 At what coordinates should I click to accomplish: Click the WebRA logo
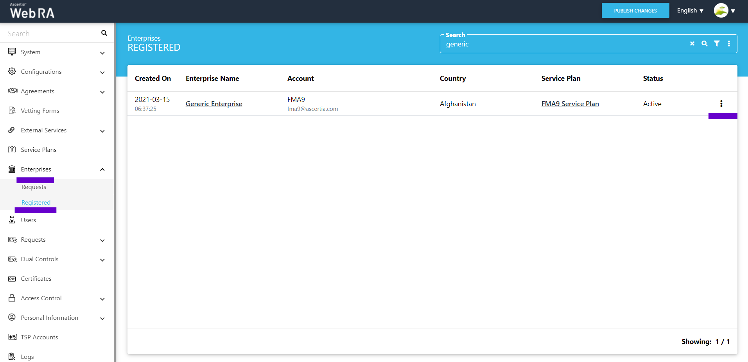pos(32,11)
